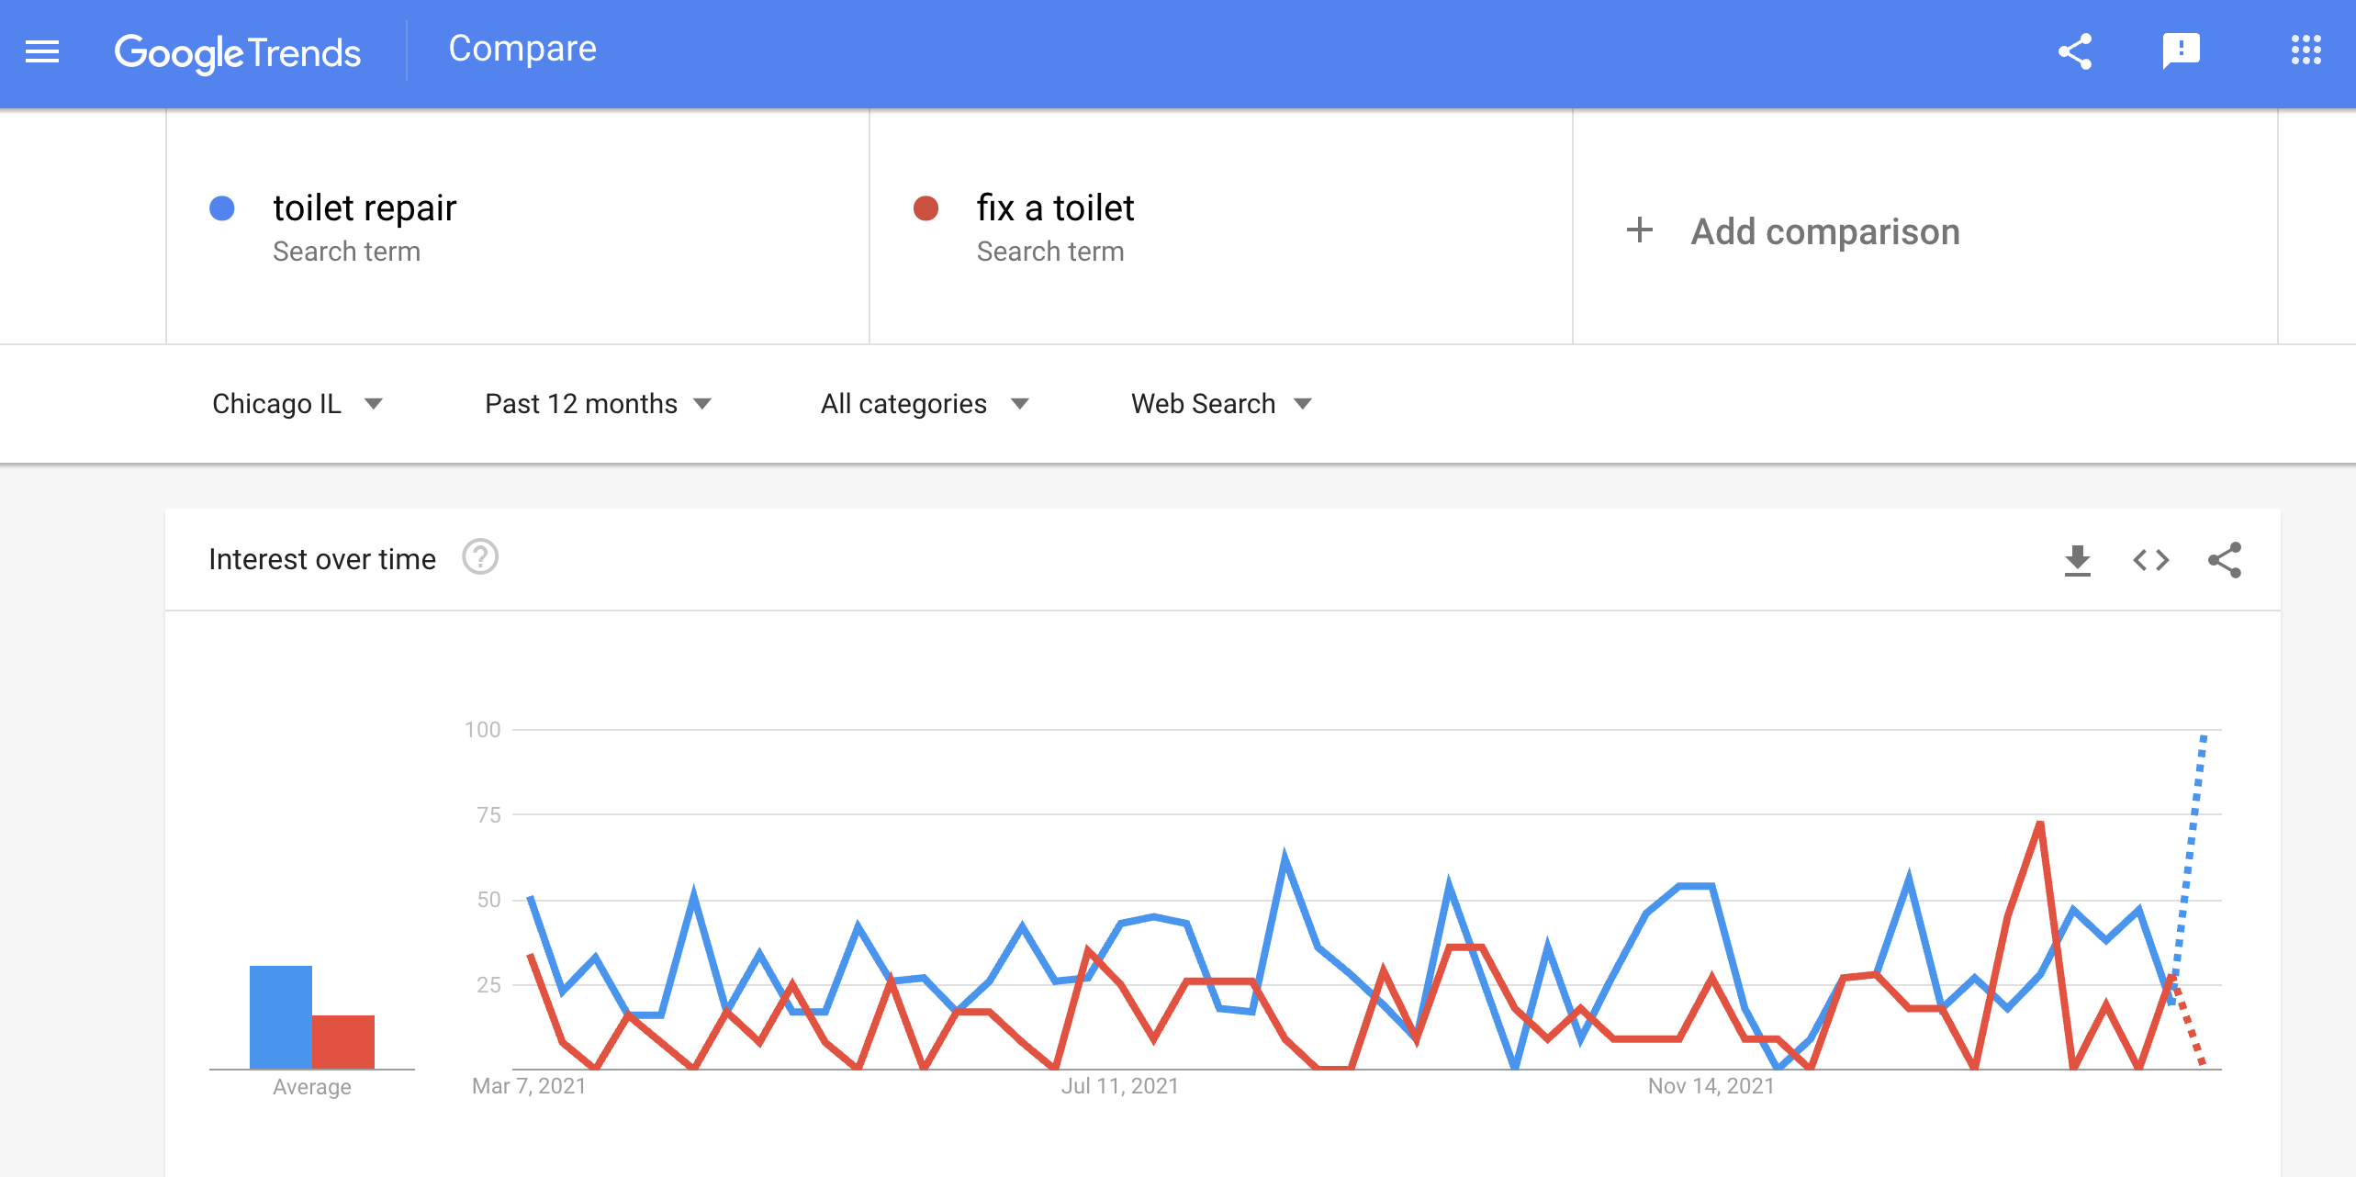This screenshot has width=2356, height=1177.
Task: Edit the toilet repair search term
Action: click(x=365, y=207)
